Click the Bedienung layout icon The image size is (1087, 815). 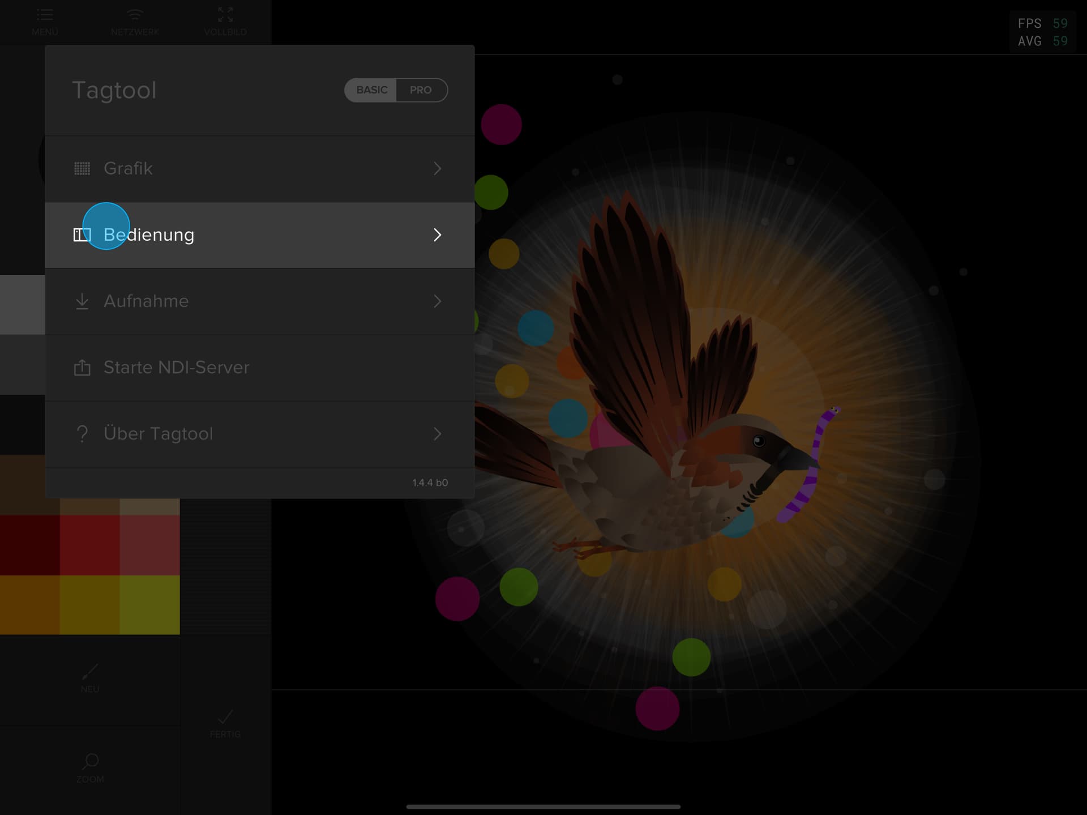[82, 234]
